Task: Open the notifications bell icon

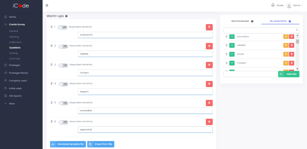Action: tap(273, 5)
